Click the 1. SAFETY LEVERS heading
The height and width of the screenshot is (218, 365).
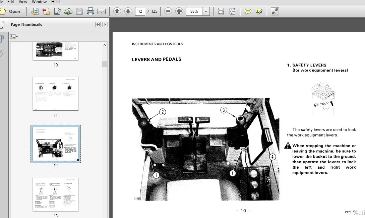coord(307,65)
